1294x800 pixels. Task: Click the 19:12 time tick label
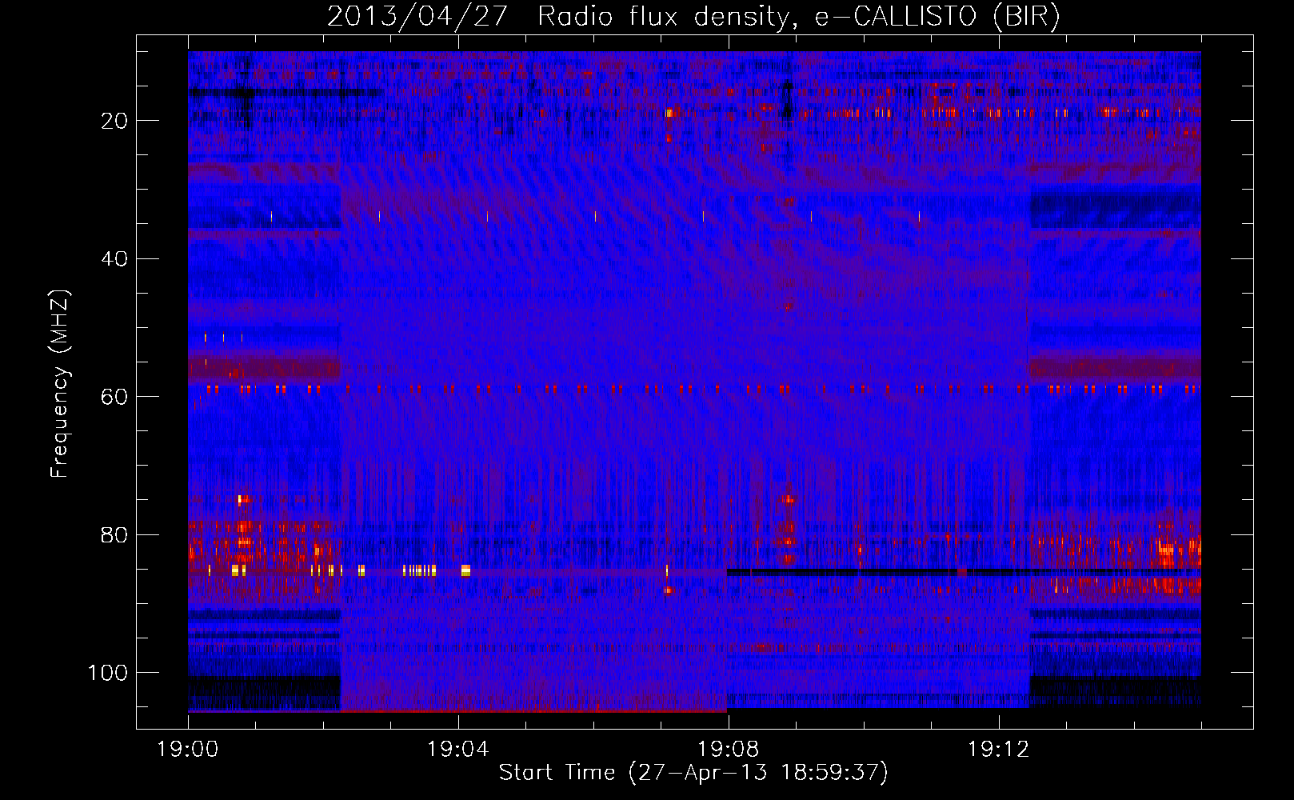pos(998,750)
